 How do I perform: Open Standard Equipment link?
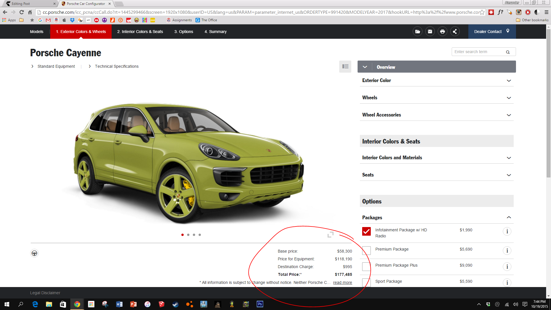(x=56, y=66)
